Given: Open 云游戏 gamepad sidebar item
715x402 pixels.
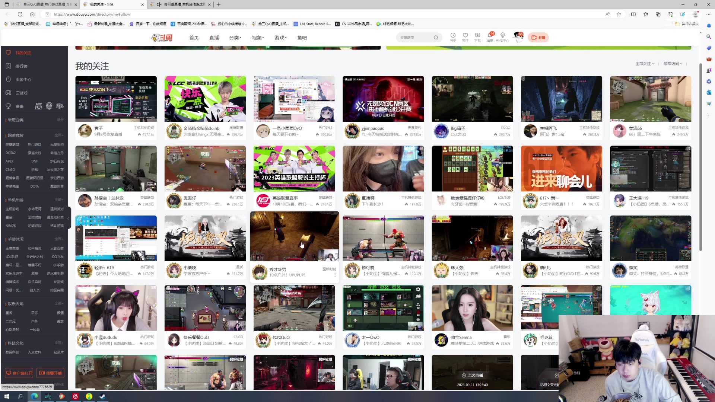Looking at the screenshot, I should (21, 93).
